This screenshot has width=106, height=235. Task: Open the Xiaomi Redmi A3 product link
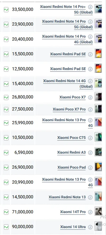coord(72,153)
